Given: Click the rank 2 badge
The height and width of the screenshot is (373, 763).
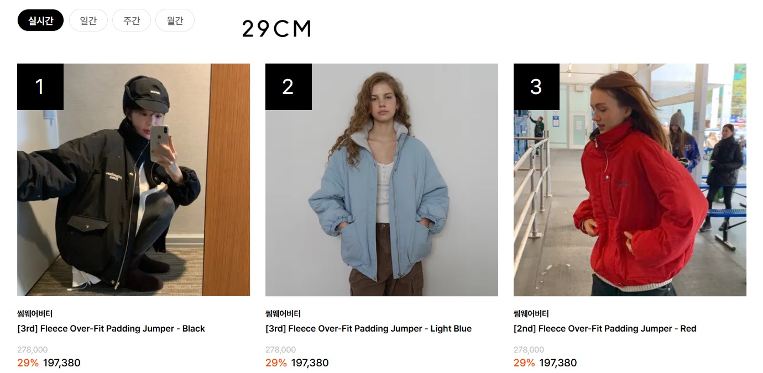Looking at the screenshot, I should [289, 87].
